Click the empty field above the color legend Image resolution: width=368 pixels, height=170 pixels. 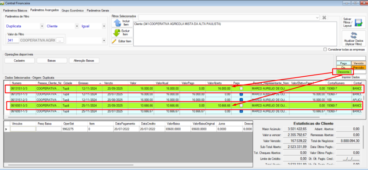point(351,58)
